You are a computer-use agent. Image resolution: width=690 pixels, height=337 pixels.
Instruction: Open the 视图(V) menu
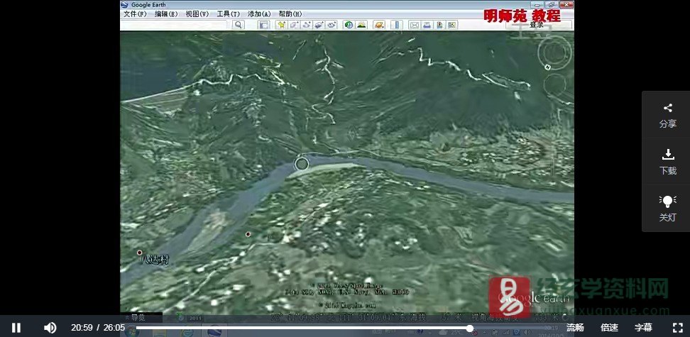(x=197, y=14)
